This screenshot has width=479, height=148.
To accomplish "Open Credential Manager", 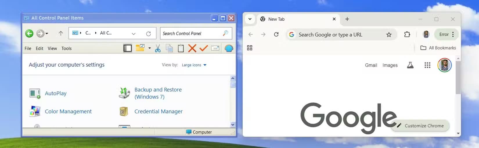I will coord(159,111).
